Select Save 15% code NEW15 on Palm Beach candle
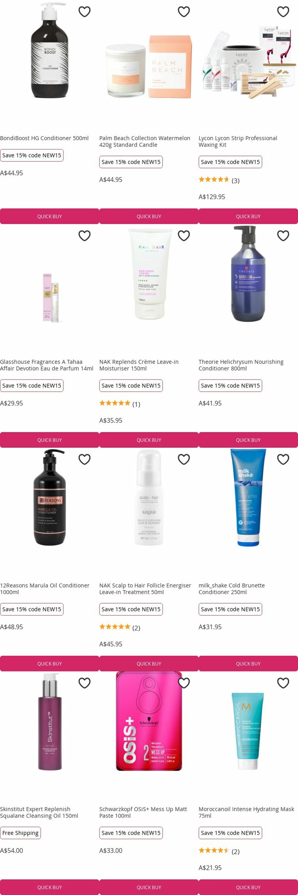This screenshot has height=895, width=298. [131, 162]
